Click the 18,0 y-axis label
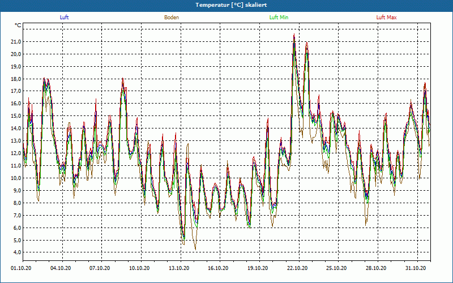Image resolution: width=453 pixels, height=283 pixels. click(x=16, y=79)
